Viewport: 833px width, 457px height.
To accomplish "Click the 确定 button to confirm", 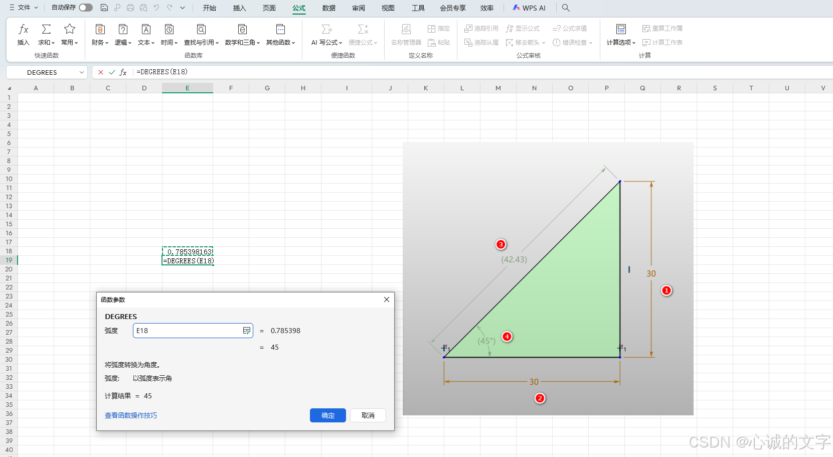I will pos(327,415).
